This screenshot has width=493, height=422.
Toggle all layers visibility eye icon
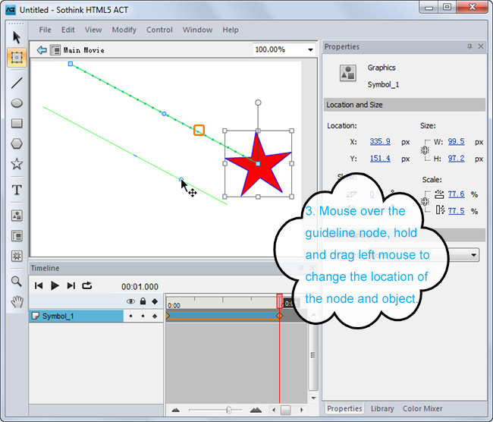coord(130,301)
